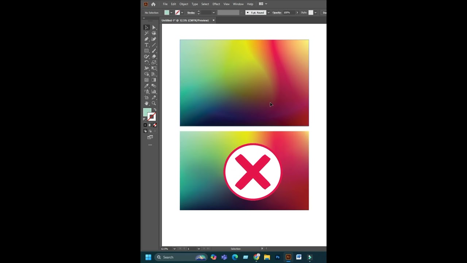Open Edit Toolbar three-dots menu
Screen dimensions: 467x263
coord(150,145)
